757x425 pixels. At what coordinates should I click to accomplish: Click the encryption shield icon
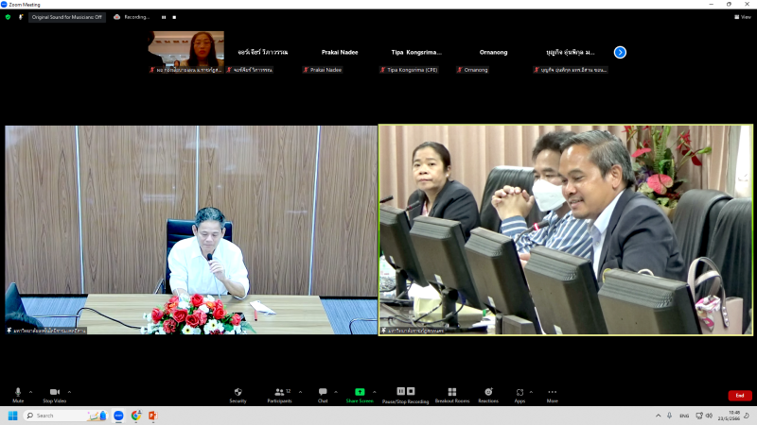click(8, 17)
